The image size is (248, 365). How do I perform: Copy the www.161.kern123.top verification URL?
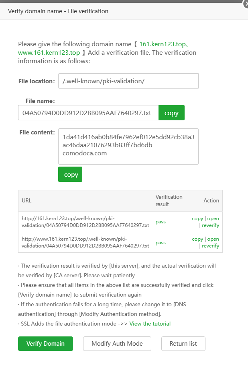coord(197,239)
